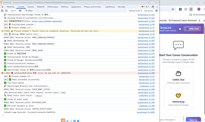Screen dimensions: 205x122
Task: Select the 'Model downloading: 100%' log line
Action: tap(80, 47)
